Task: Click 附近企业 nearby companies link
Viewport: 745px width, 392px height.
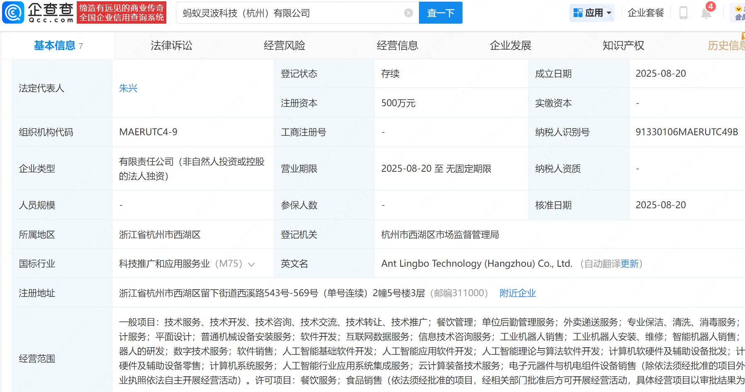Action: click(x=518, y=293)
